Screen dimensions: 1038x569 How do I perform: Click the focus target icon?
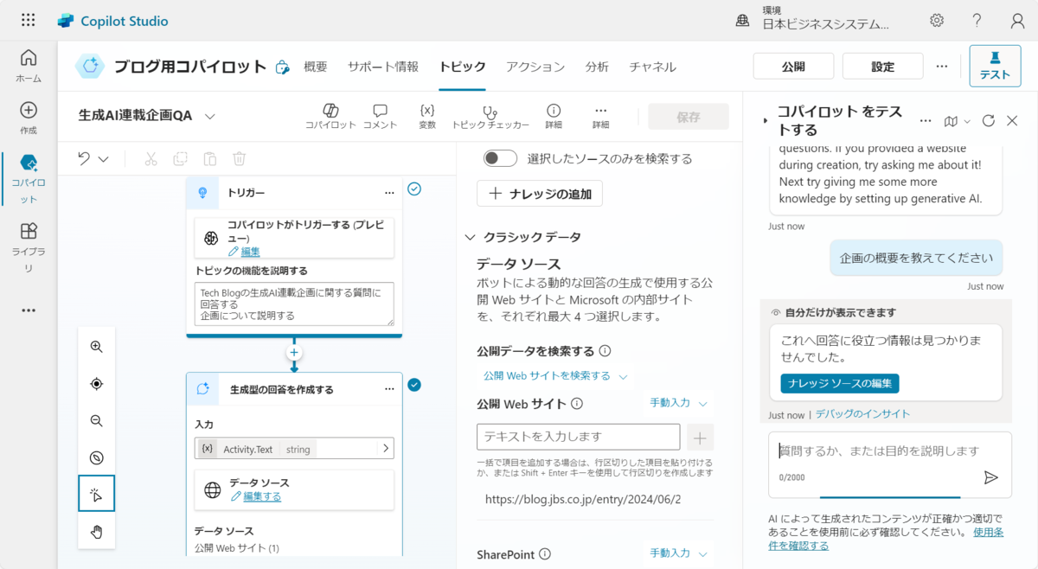(x=96, y=384)
